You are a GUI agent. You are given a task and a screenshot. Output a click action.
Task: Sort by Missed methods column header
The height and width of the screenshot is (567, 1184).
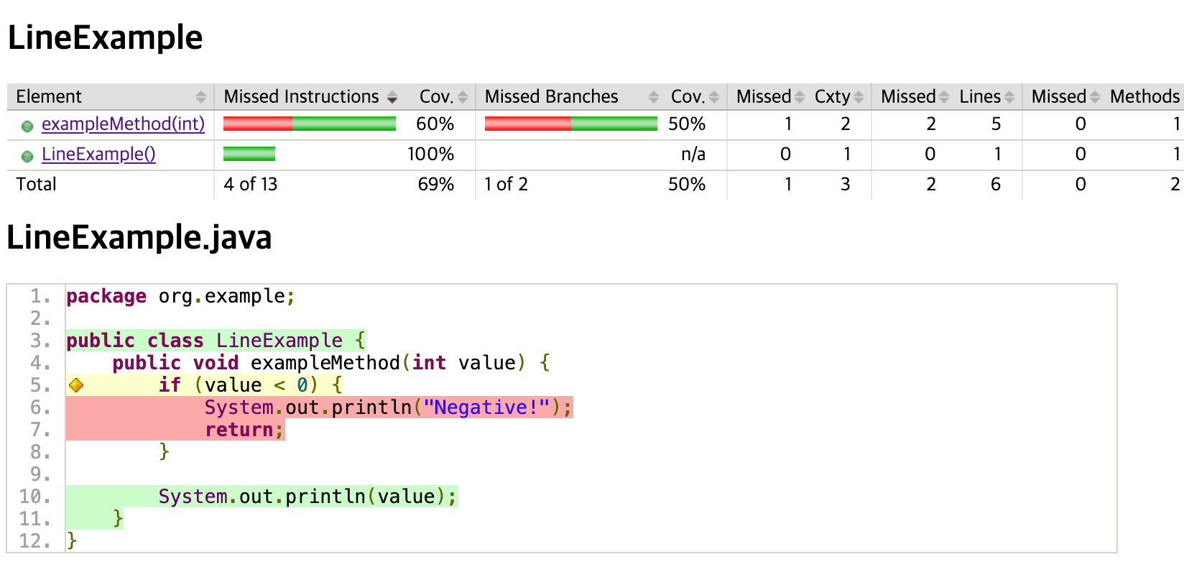pyautogui.click(x=1065, y=96)
